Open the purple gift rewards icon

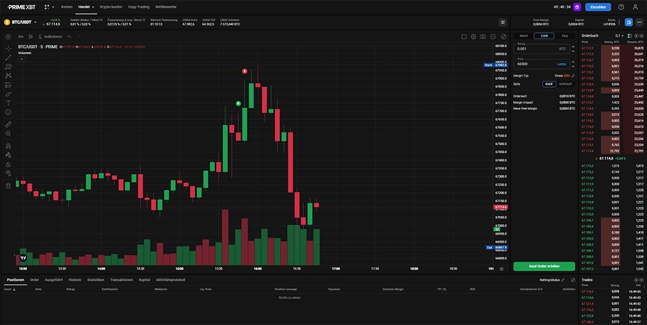tap(577, 7)
